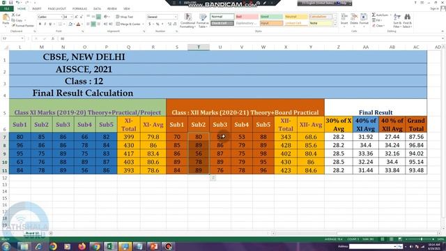Switch to the INSERT tab
Screen dimensions: 446x251
[x=37, y=9]
